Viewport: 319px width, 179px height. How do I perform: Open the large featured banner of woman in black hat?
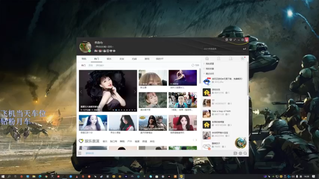coord(108,91)
